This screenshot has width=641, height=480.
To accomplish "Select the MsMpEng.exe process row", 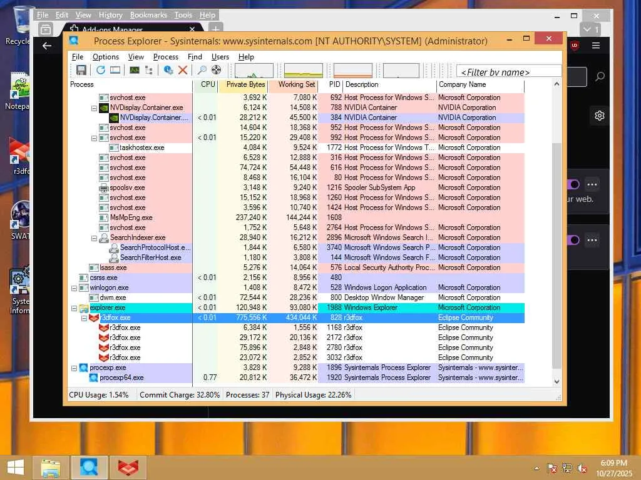I will 296,217.
